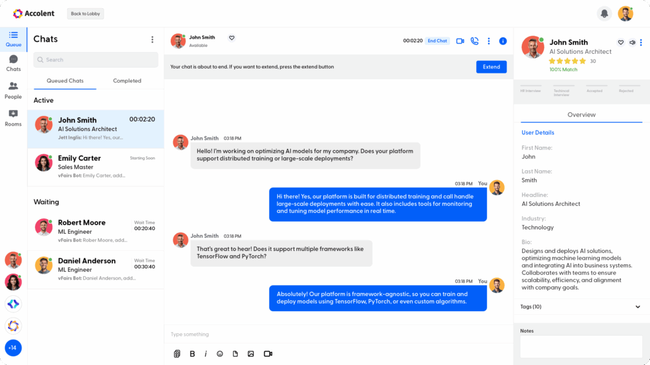Viewport: 650px width, 365px height.
Task: Click the image upload icon below the message box
Action: point(251,354)
